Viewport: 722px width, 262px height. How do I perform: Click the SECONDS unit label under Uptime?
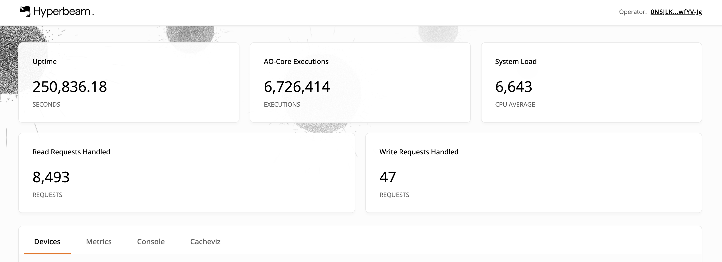[46, 104]
